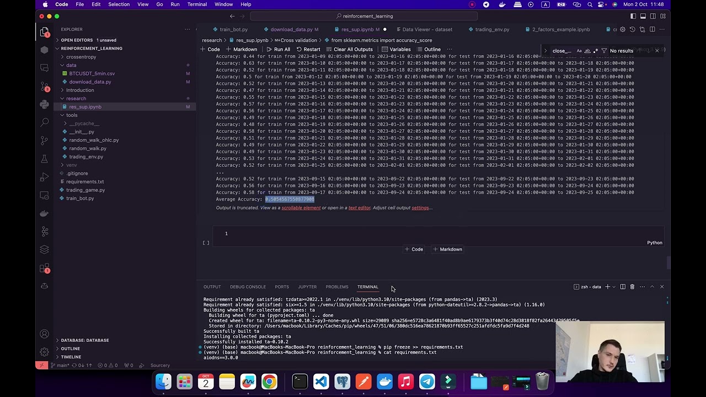The image size is (706, 397).
Task: Clear All Outputs in the notebook
Action: click(349, 50)
